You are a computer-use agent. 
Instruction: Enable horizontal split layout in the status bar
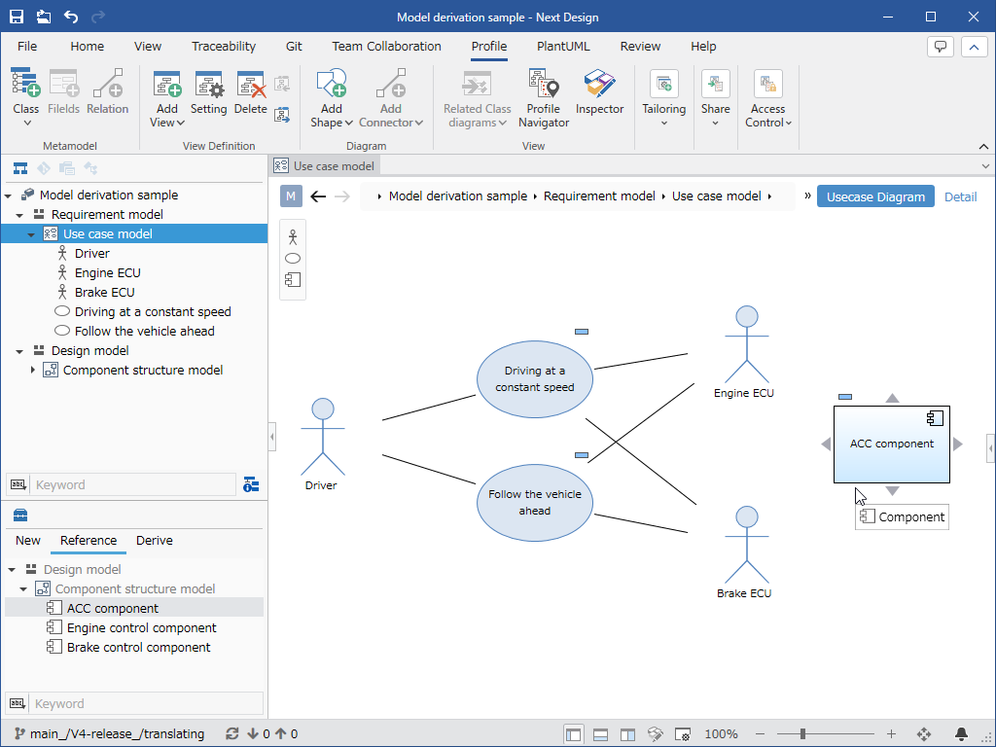pos(600,733)
